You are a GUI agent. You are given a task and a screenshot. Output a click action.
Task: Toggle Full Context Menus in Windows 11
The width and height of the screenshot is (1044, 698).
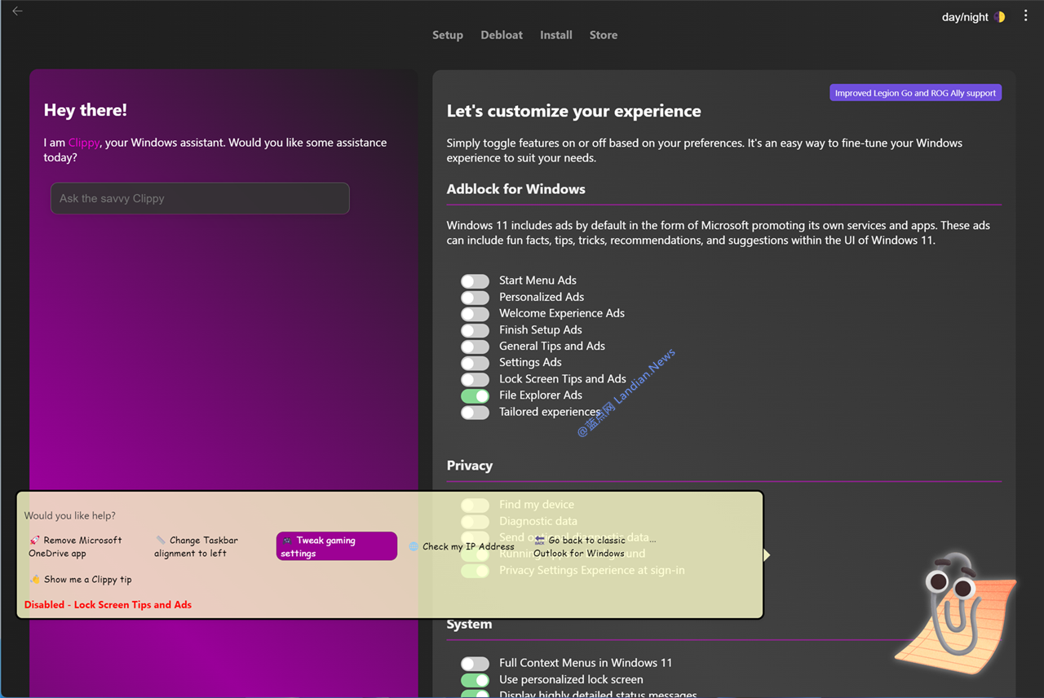click(x=475, y=664)
